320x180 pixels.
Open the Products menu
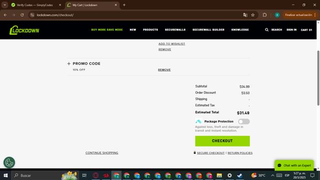point(150,30)
